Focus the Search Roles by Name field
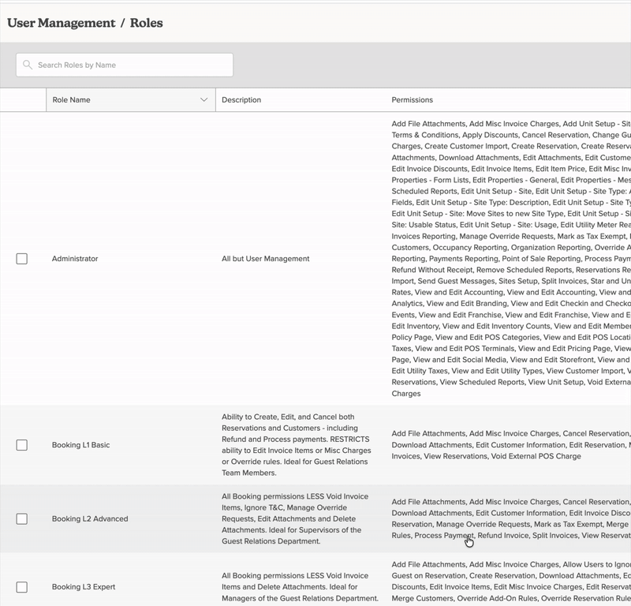 coord(130,65)
